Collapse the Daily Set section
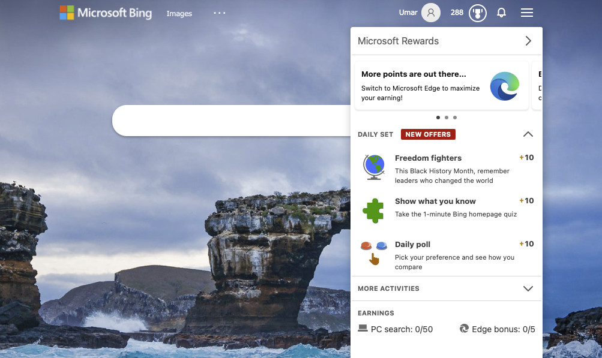The height and width of the screenshot is (358, 602). point(528,134)
